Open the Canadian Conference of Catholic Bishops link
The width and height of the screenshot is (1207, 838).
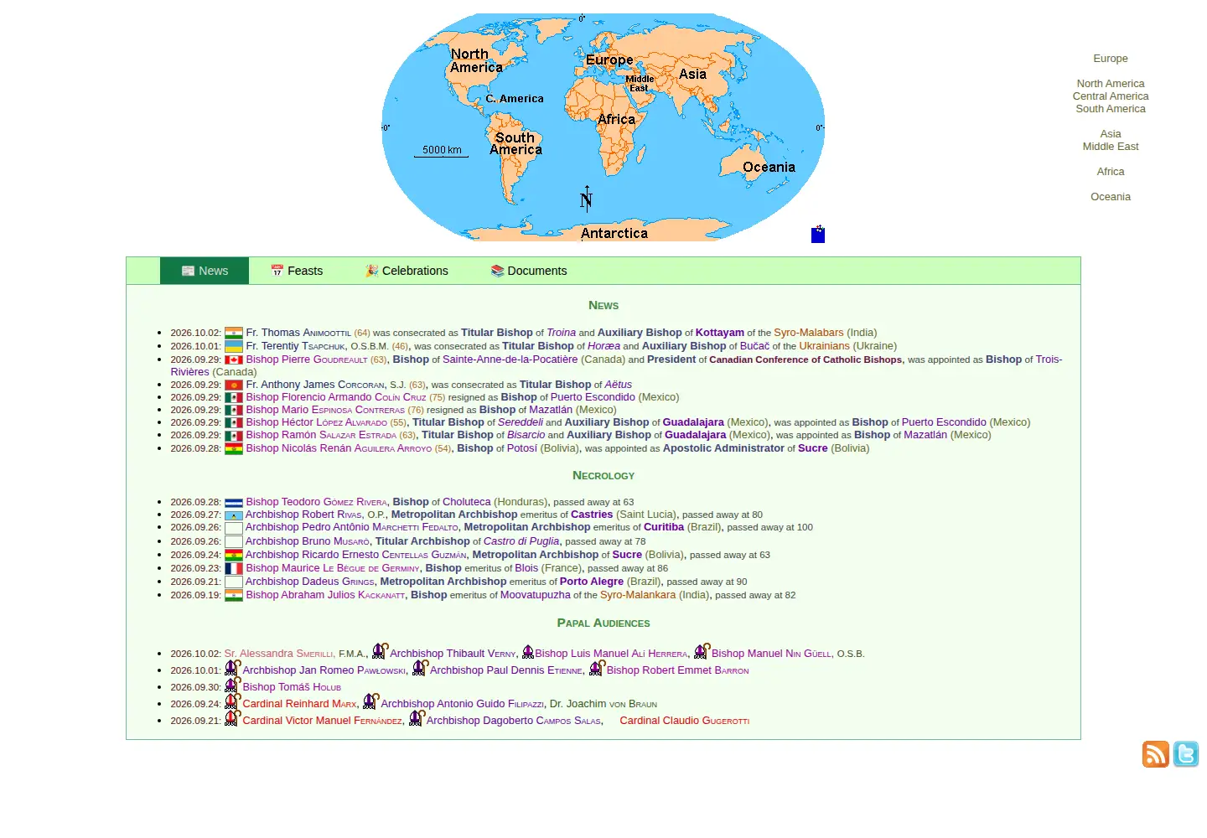[x=806, y=360]
